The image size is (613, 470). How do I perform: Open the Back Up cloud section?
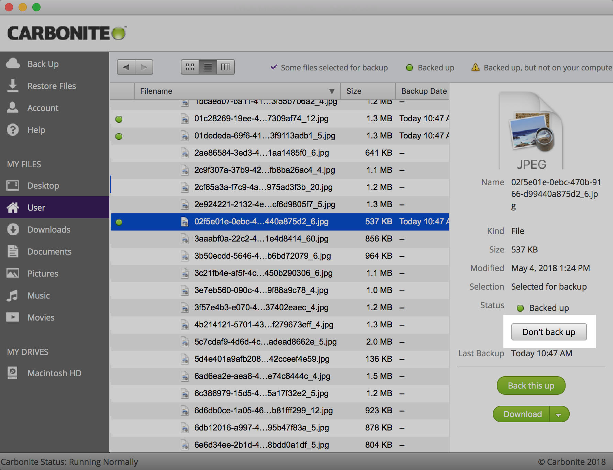[x=43, y=64]
